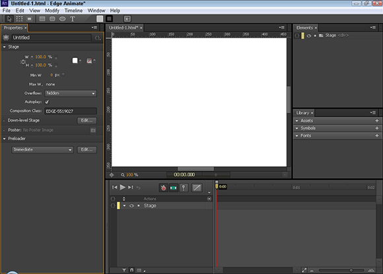Click the Play button in timeline
The image size is (383, 274).
click(x=123, y=187)
